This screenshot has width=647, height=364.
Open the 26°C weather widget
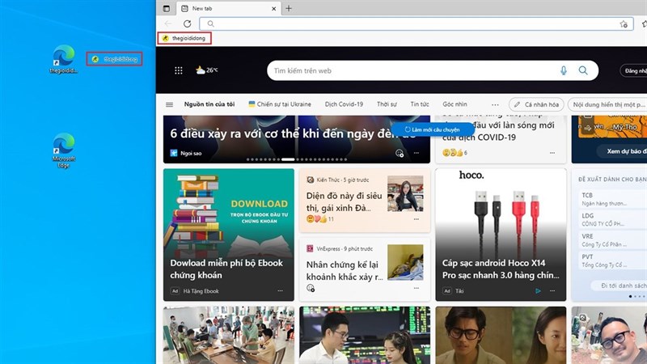[207, 70]
